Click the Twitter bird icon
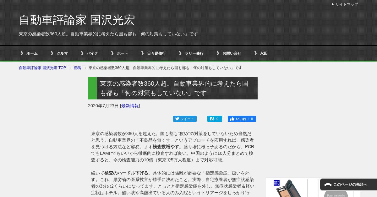 point(177,119)
